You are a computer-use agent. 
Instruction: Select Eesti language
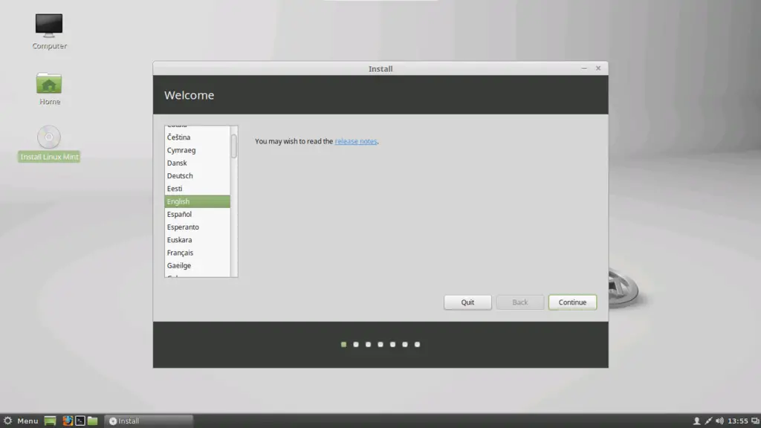197,188
